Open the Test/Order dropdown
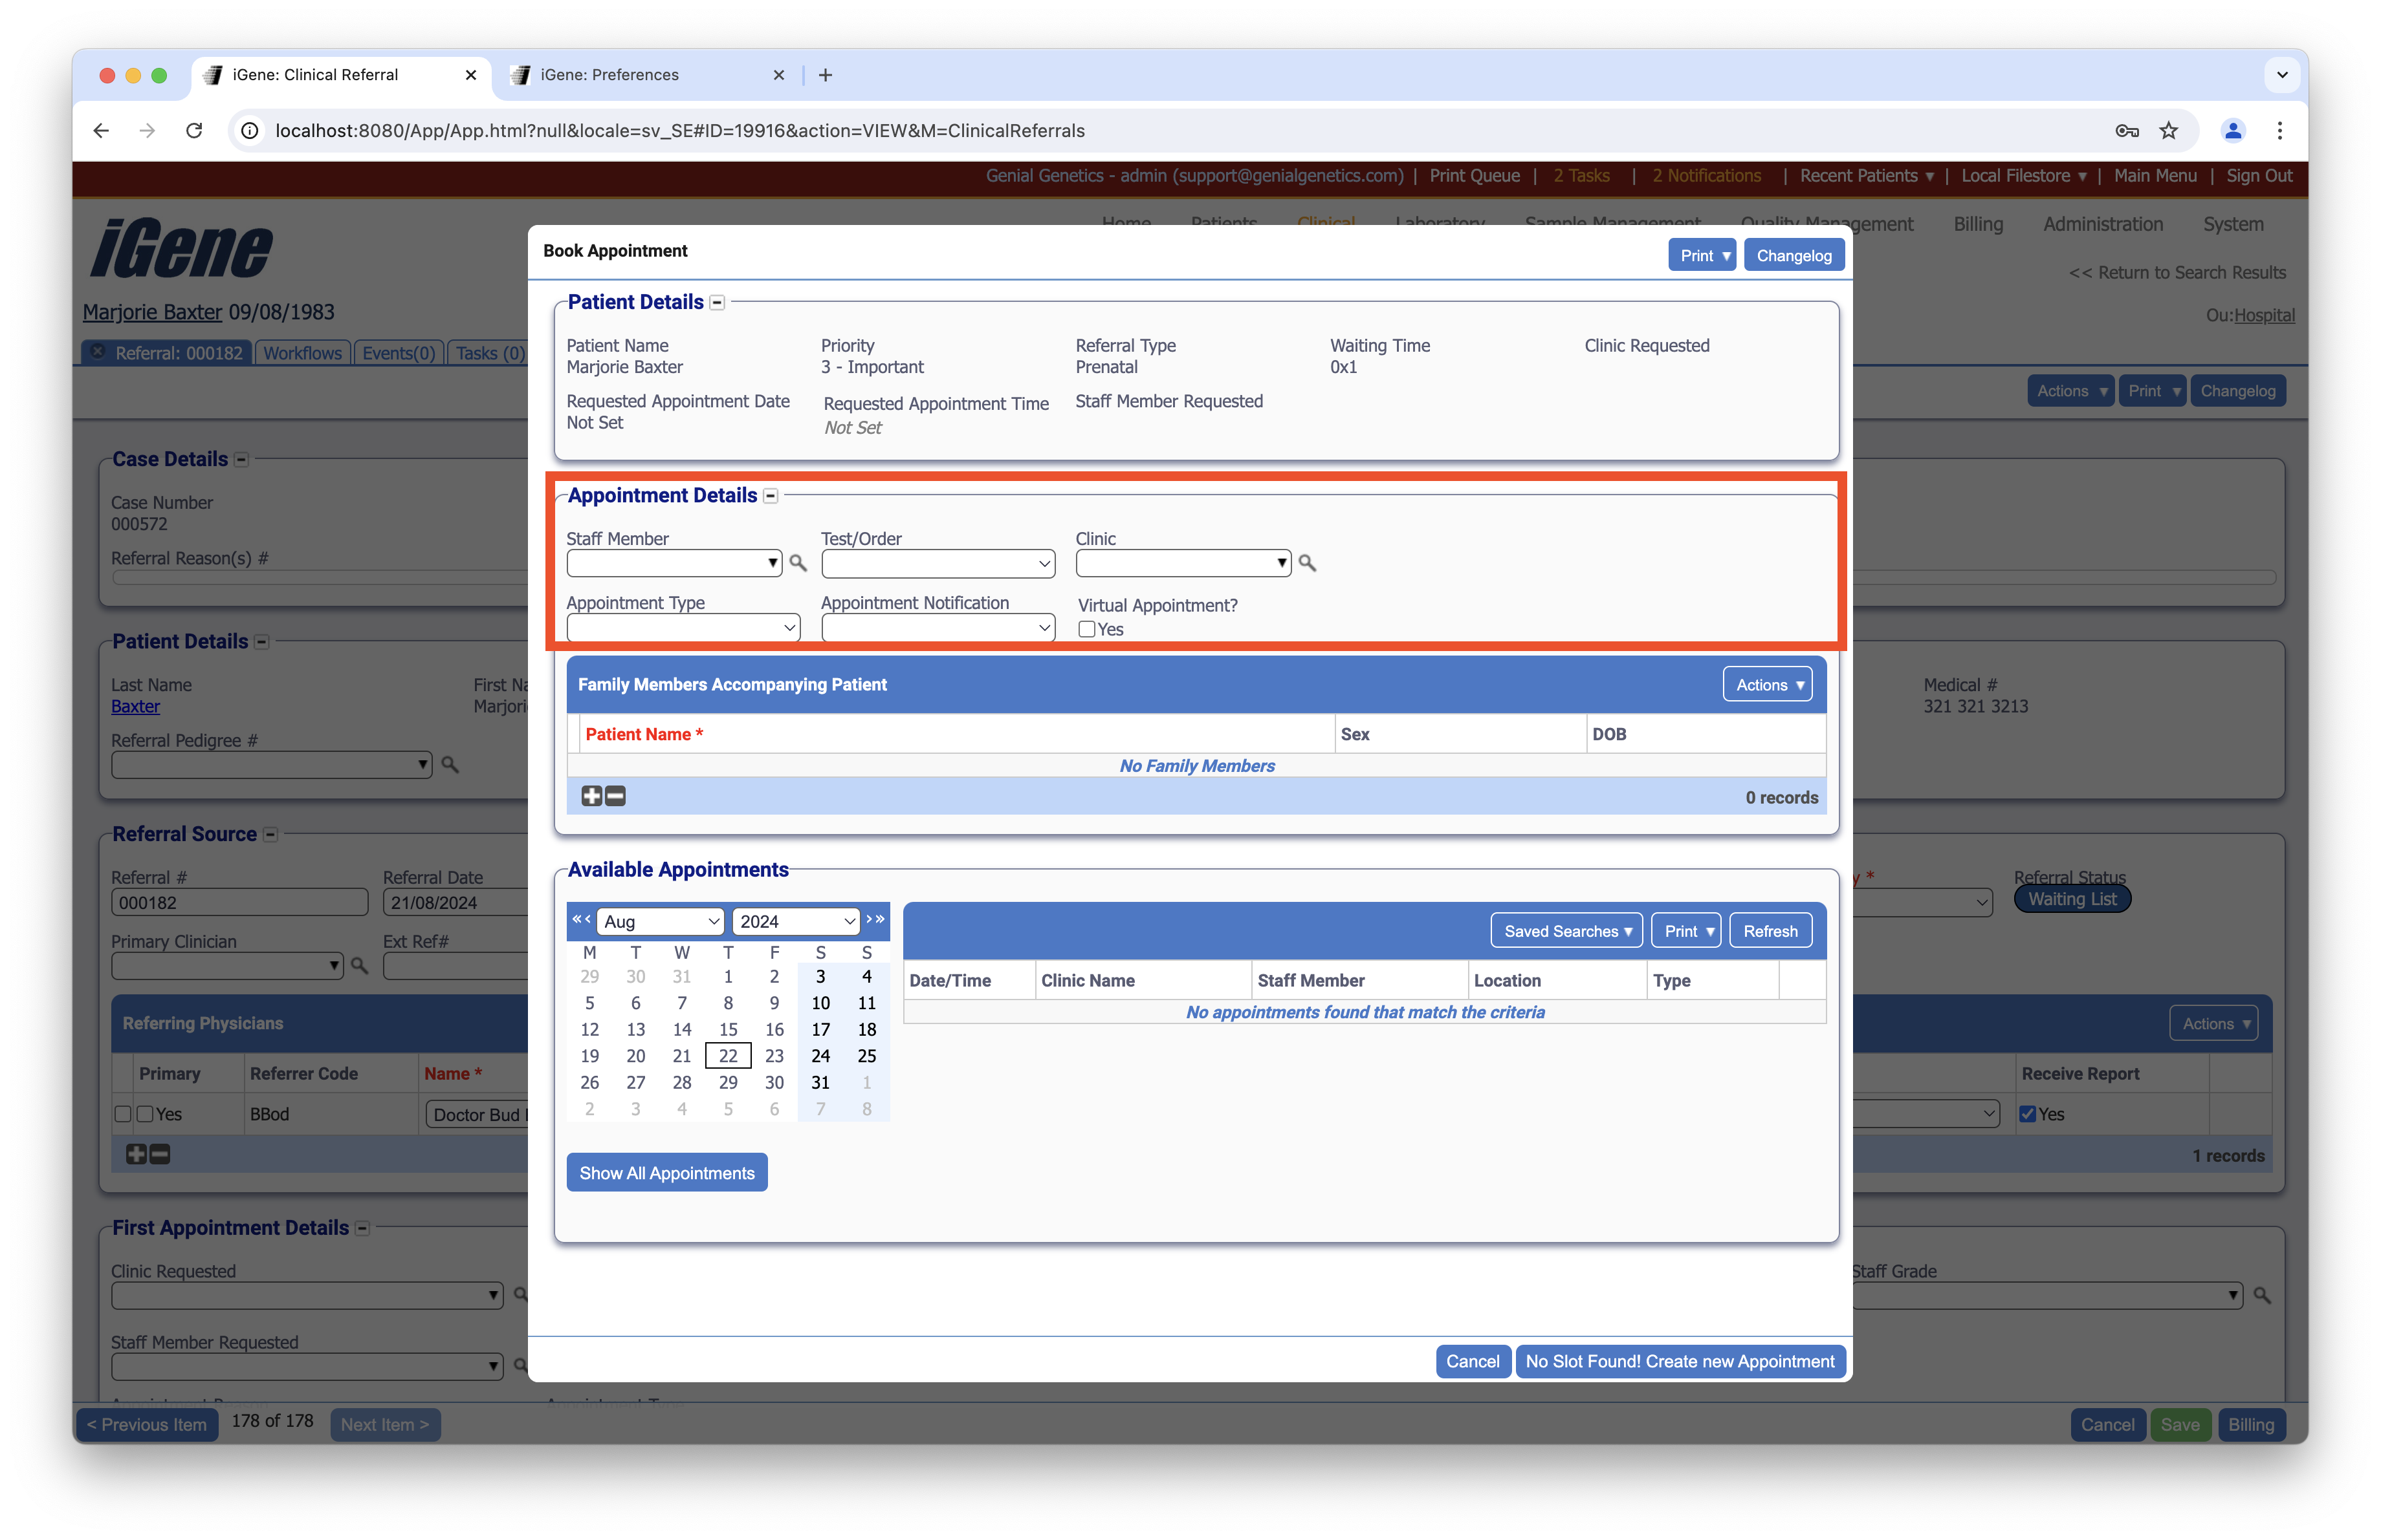 point(938,562)
